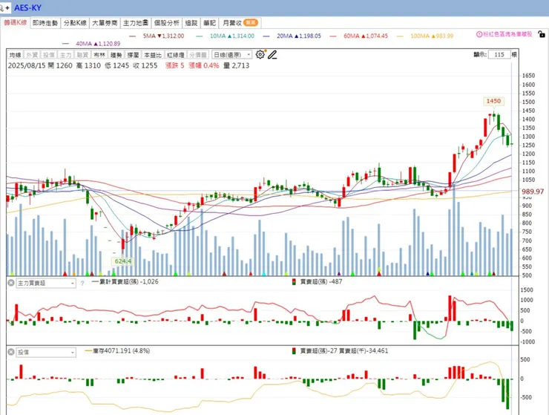Click red-green 買賣超 legend icon in 投信 panel

294,351
